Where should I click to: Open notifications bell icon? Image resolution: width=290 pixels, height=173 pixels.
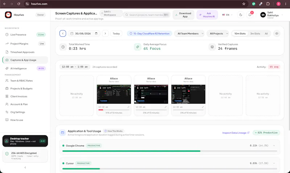click(x=250, y=15)
